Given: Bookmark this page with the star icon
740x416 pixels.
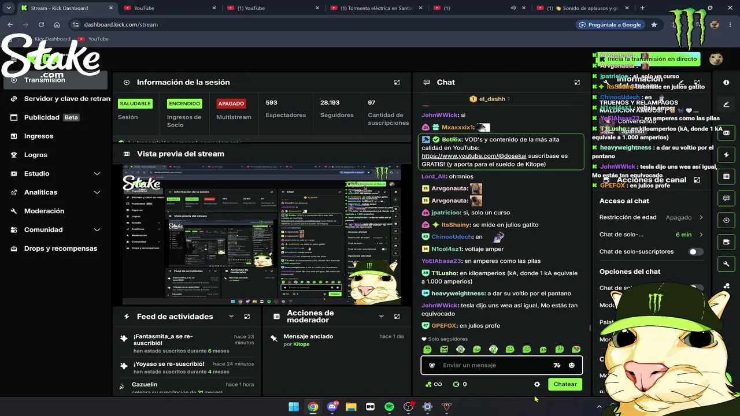Looking at the screenshot, I should [x=654, y=25].
